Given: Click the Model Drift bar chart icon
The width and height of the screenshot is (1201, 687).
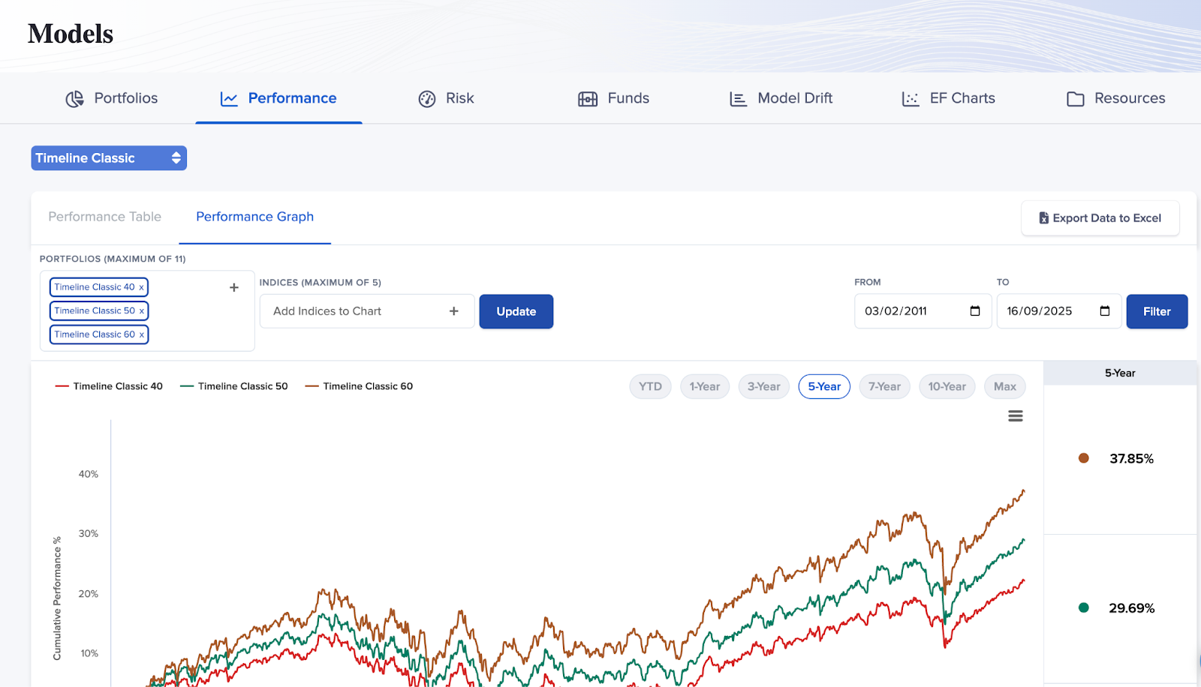Looking at the screenshot, I should (x=738, y=99).
